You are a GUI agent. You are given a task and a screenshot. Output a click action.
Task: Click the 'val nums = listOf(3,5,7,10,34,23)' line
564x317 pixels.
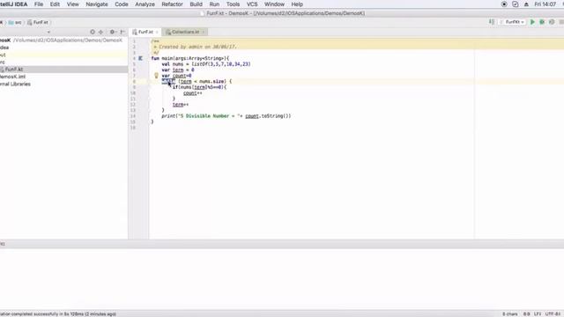tap(205, 64)
